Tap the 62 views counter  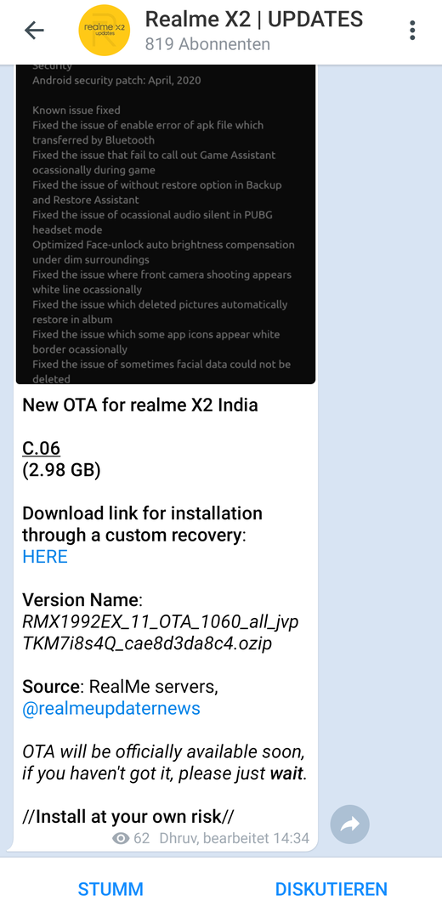(142, 838)
